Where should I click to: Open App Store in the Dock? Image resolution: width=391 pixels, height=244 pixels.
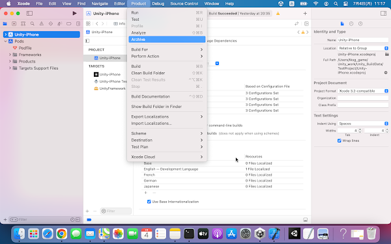[231, 234]
